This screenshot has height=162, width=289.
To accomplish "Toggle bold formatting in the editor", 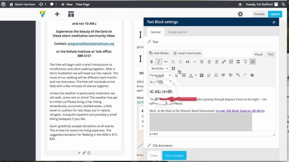I will coord(151,62).
